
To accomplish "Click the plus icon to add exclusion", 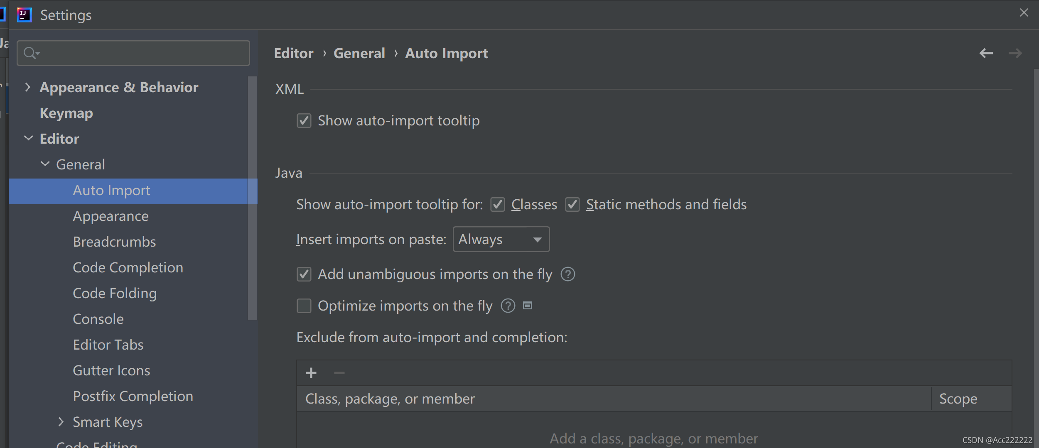I will point(311,373).
